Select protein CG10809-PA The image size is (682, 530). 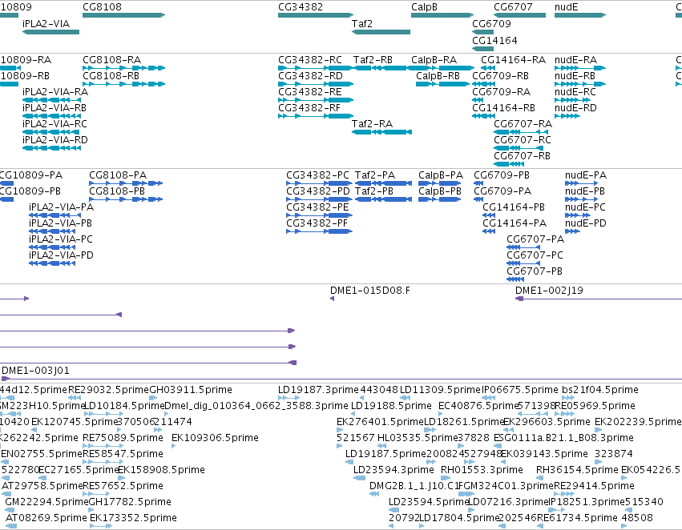31,175
